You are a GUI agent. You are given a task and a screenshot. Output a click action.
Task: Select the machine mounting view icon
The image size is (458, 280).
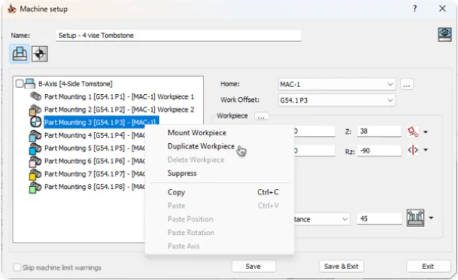[x=19, y=54]
